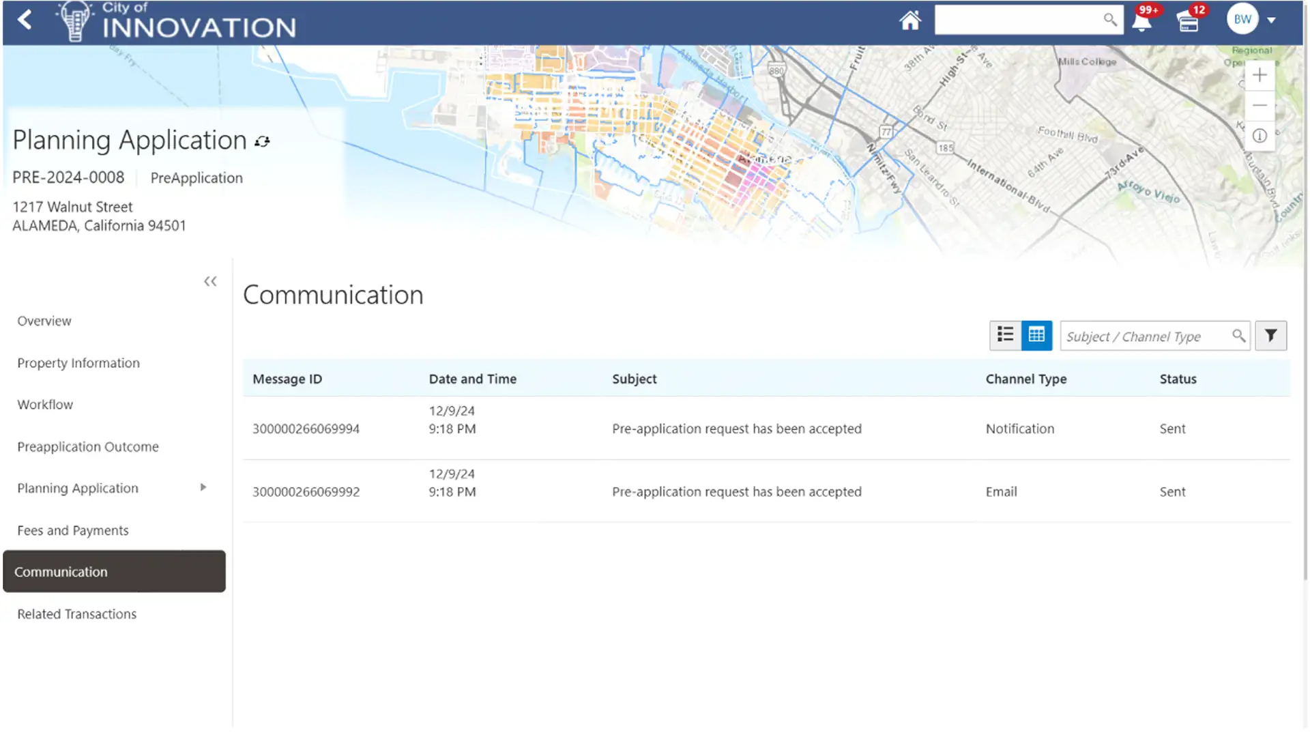Zoom in on the map
Image resolution: width=1310 pixels, height=737 pixels.
(x=1260, y=75)
